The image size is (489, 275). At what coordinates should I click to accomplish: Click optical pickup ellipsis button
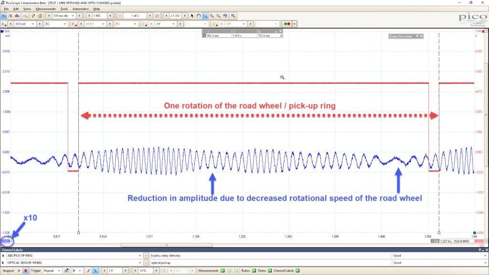click(146, 263)
